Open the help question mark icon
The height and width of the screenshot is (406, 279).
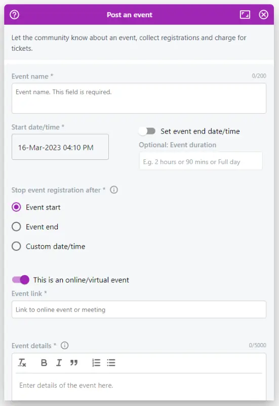click(15, 15)
